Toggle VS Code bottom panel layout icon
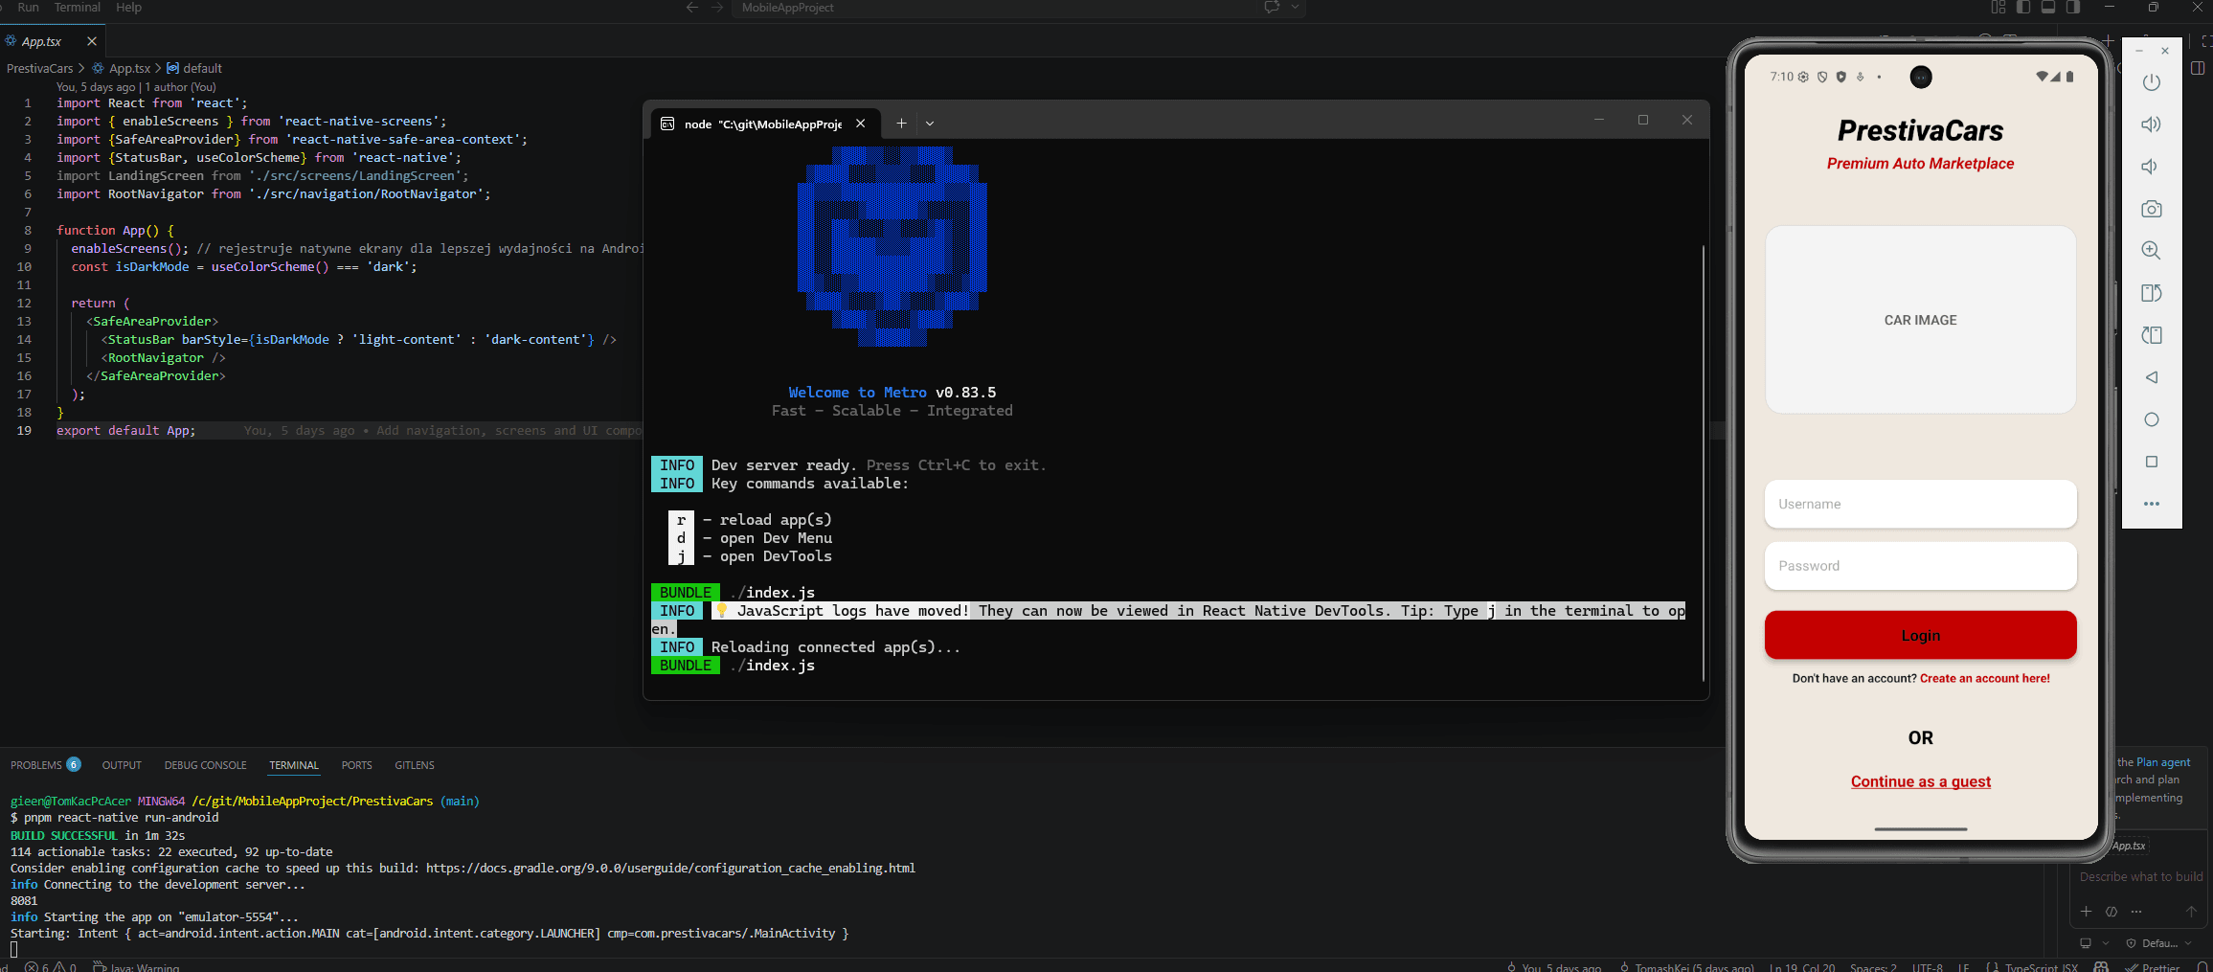 point(2048,8)
